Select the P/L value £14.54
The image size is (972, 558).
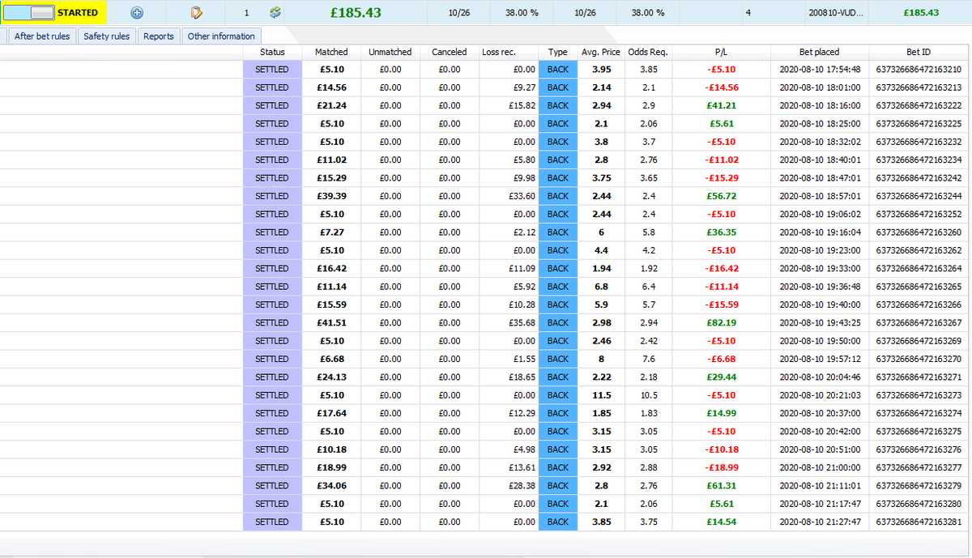coord(722,522)
